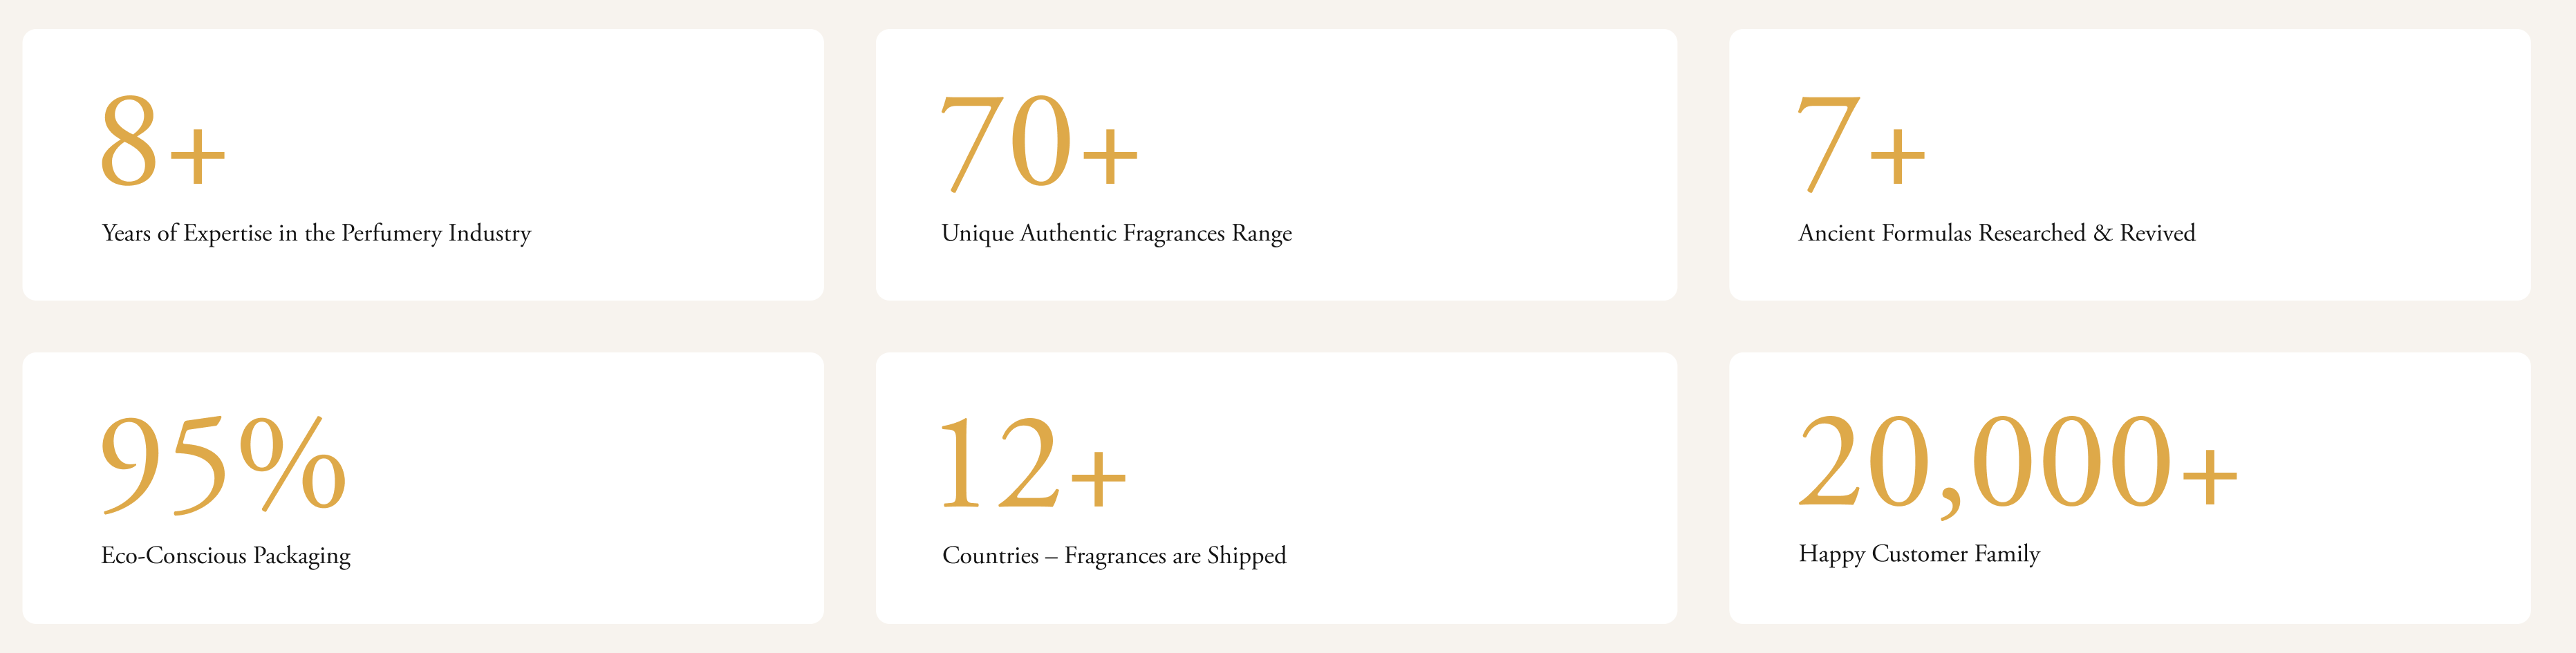
Task: Select the 'Years of Expertise in the Perfumery Industry' text
Action: 316,233
